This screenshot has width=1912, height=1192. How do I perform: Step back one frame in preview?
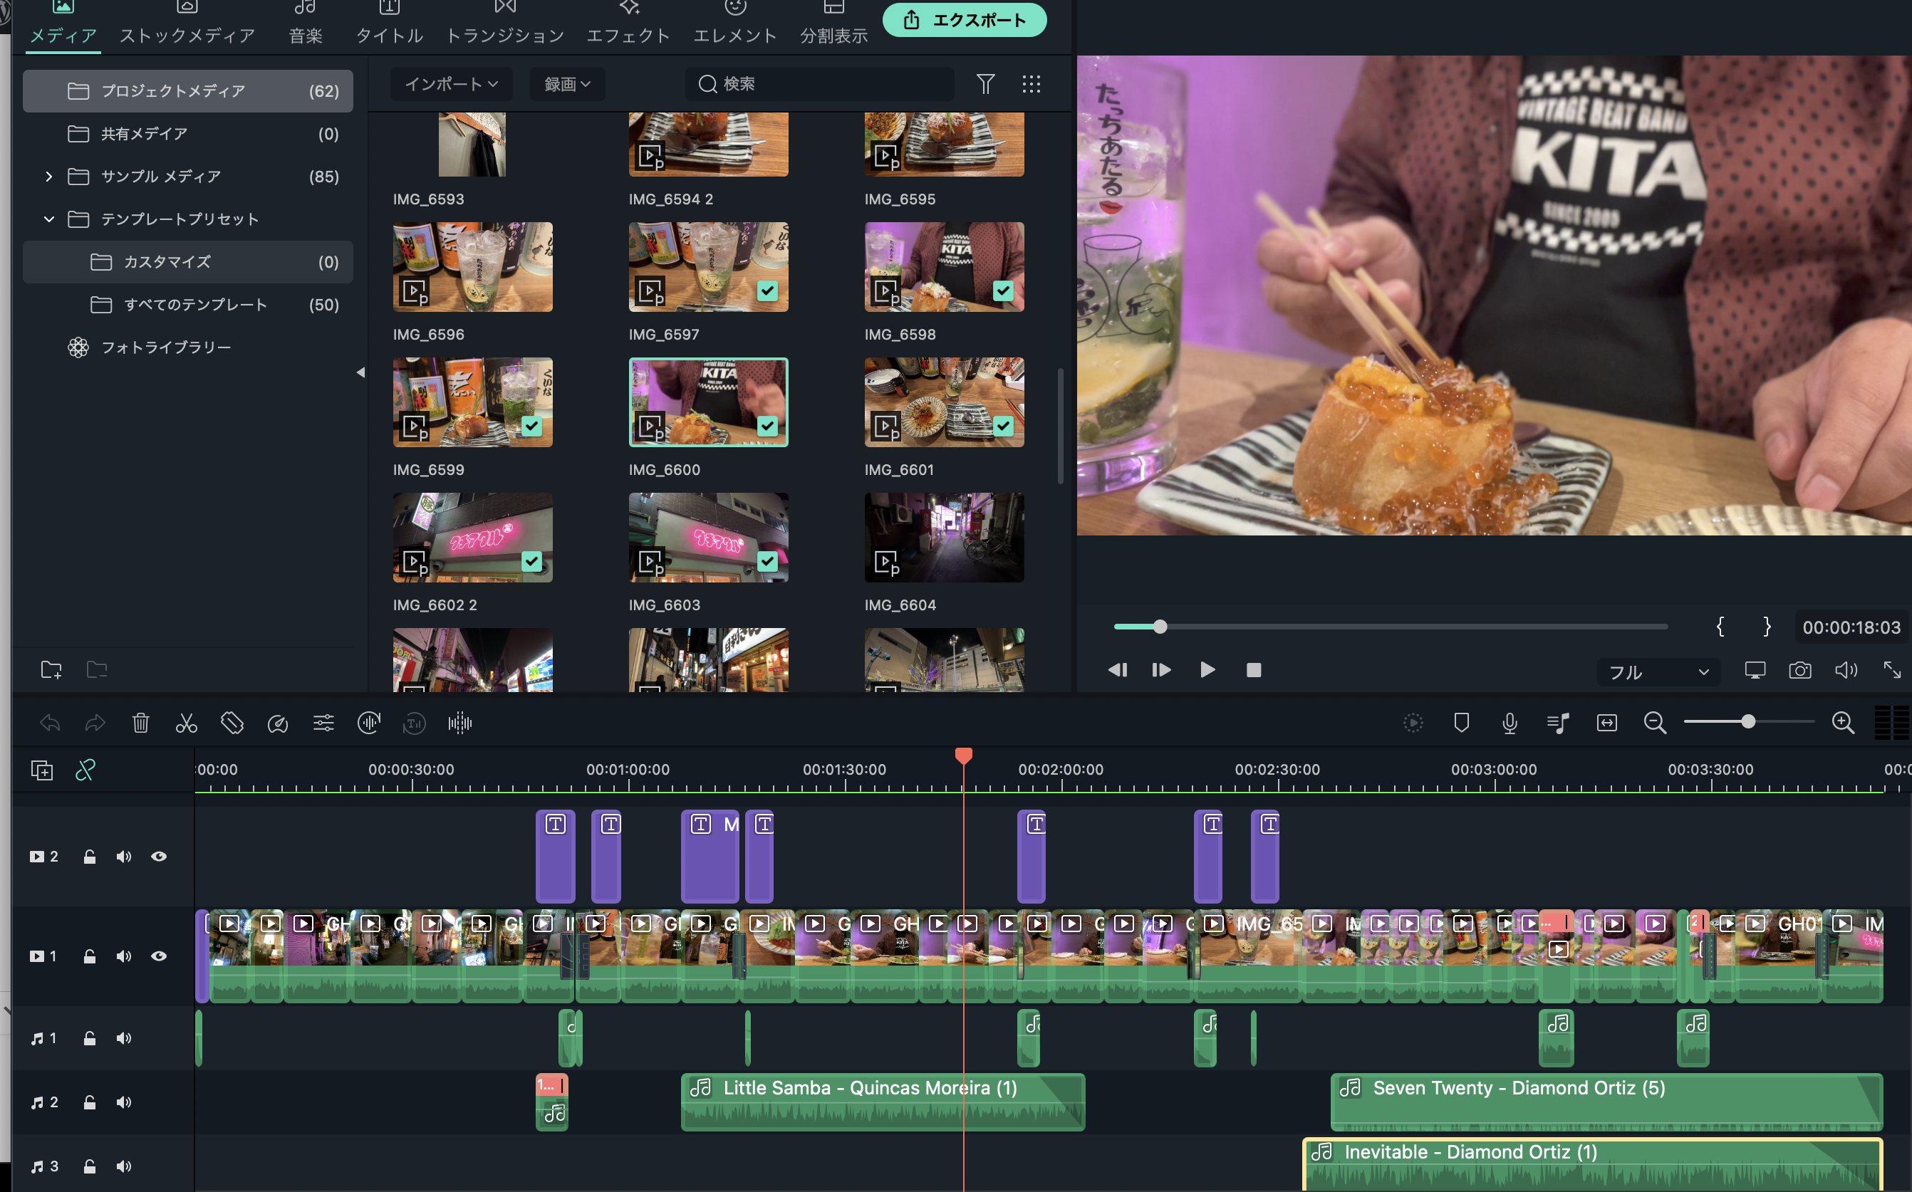pyautogui.click(x=1117, y=670)
